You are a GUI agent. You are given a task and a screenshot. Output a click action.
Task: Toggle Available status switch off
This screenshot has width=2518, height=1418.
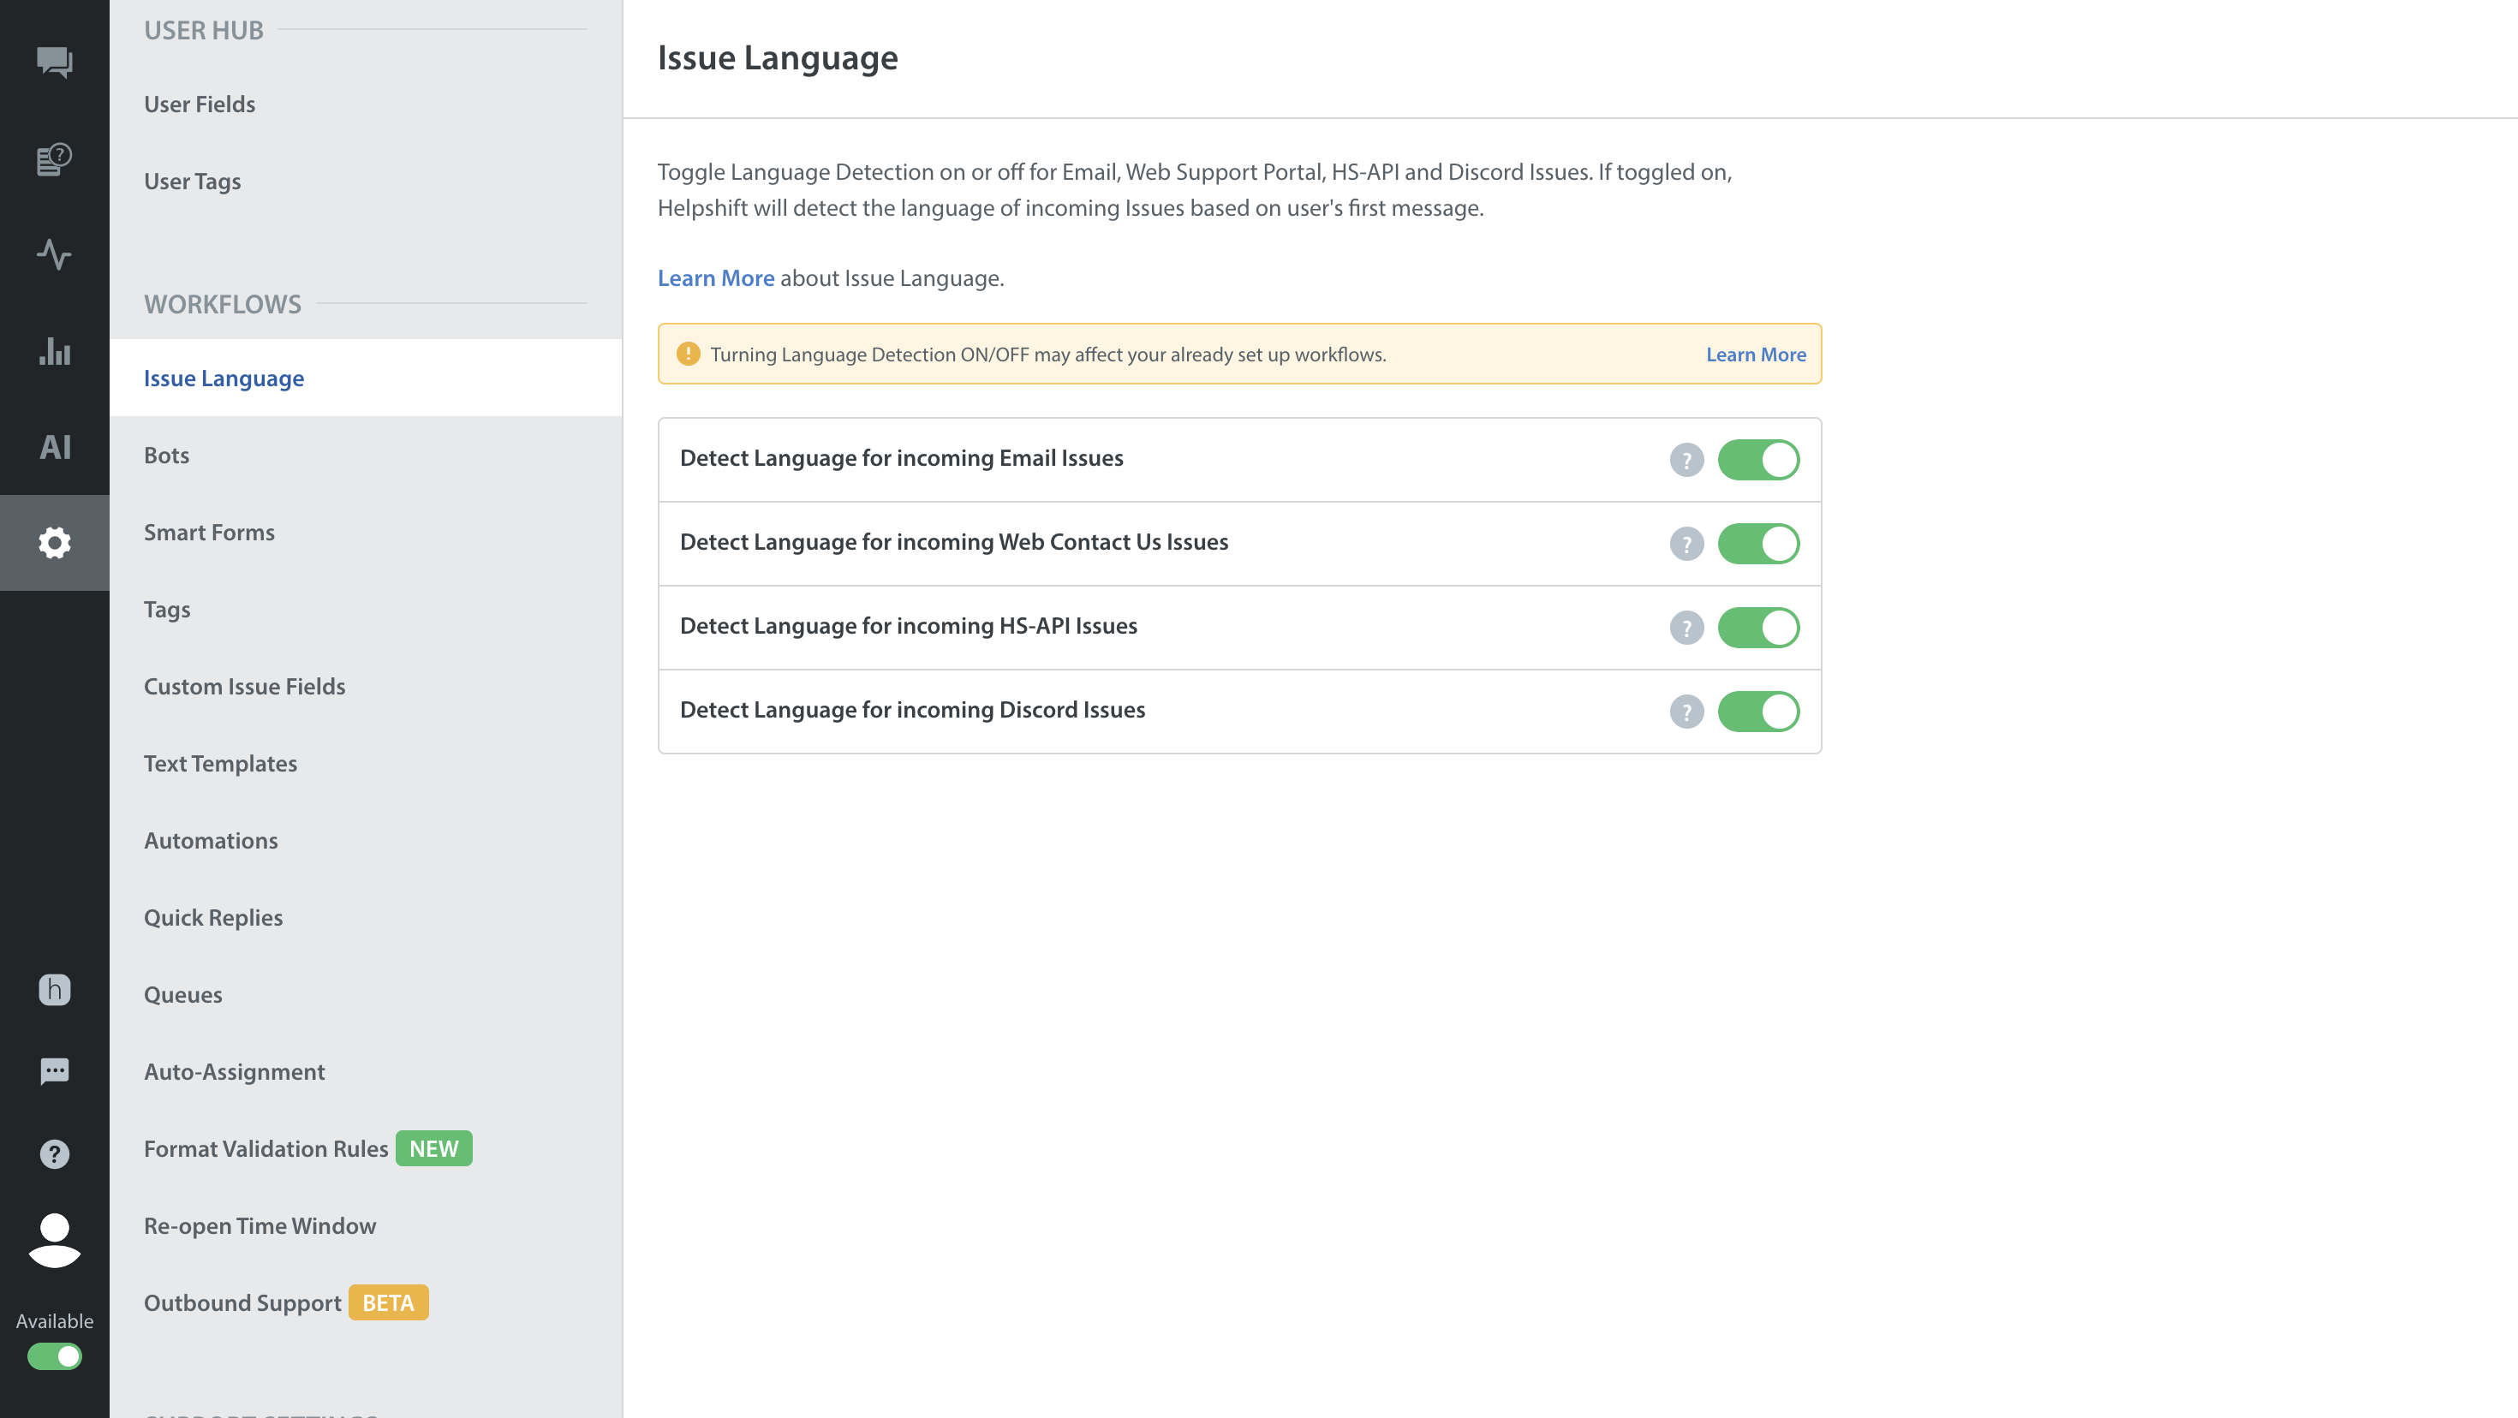[x=55, y=1356]
